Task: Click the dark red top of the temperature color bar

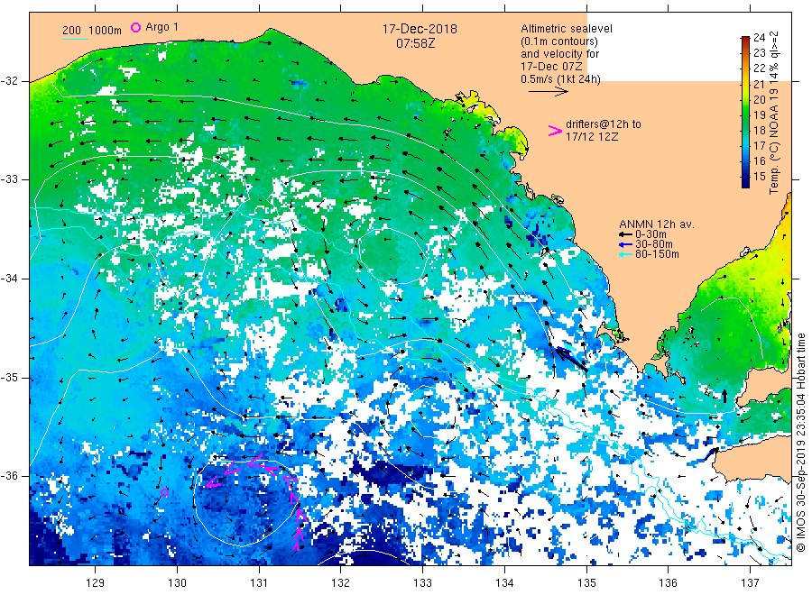Action: pos(745,39)
